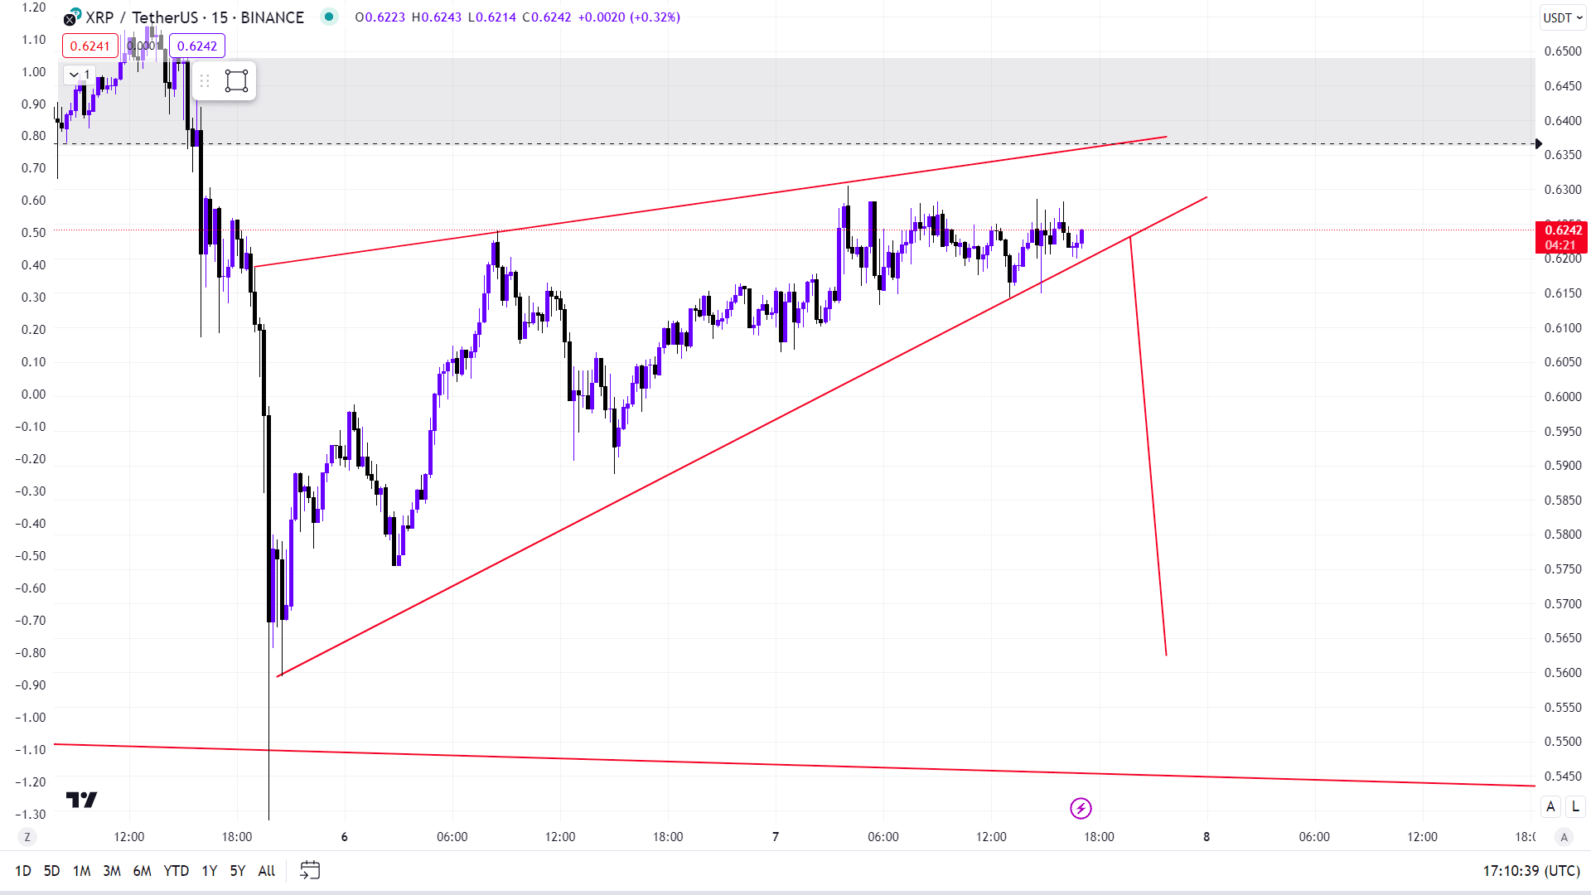Click the 0.5450 price axis label
Screen dimensions: 1591x895
[1563, 776]
